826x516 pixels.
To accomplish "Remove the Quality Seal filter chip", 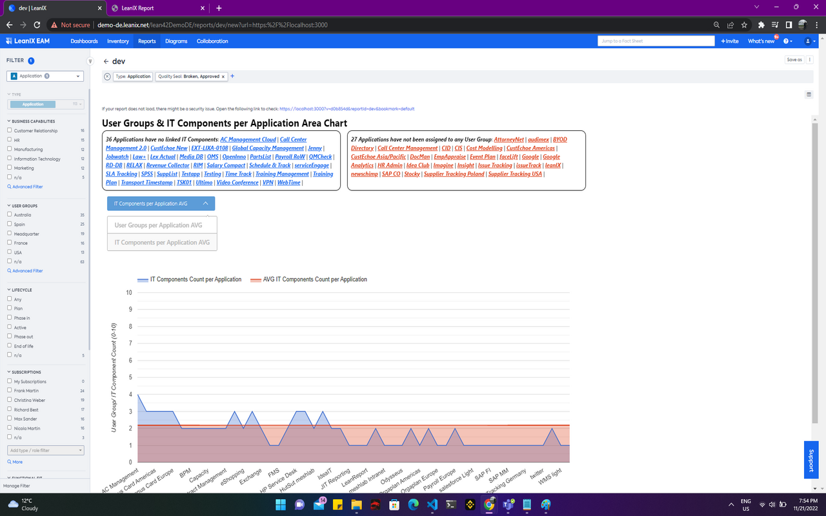I will (x=223, y=76).
